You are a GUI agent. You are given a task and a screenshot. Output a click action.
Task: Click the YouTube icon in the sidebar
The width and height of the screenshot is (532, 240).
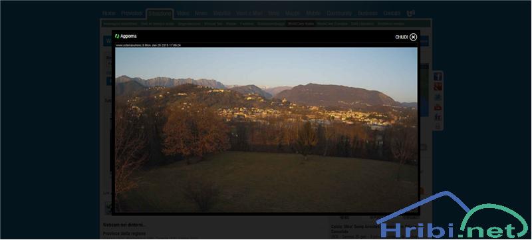point(438,107)
